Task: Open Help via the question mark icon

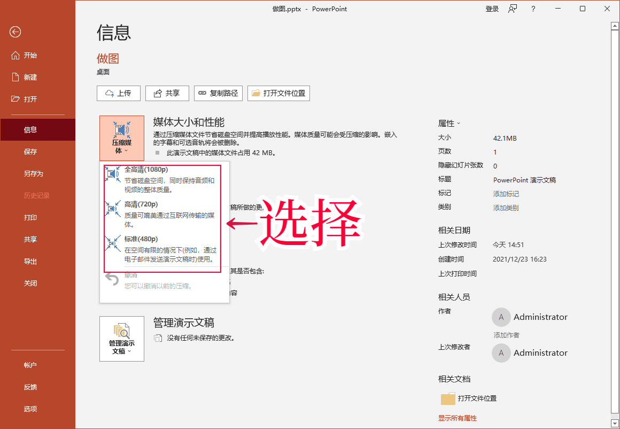Action: (533, 9)
